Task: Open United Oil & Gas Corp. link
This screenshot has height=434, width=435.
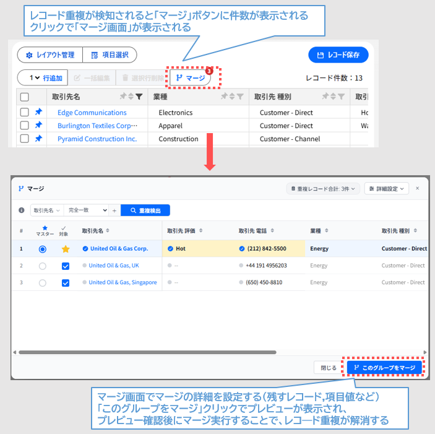Action: point(119,249)
